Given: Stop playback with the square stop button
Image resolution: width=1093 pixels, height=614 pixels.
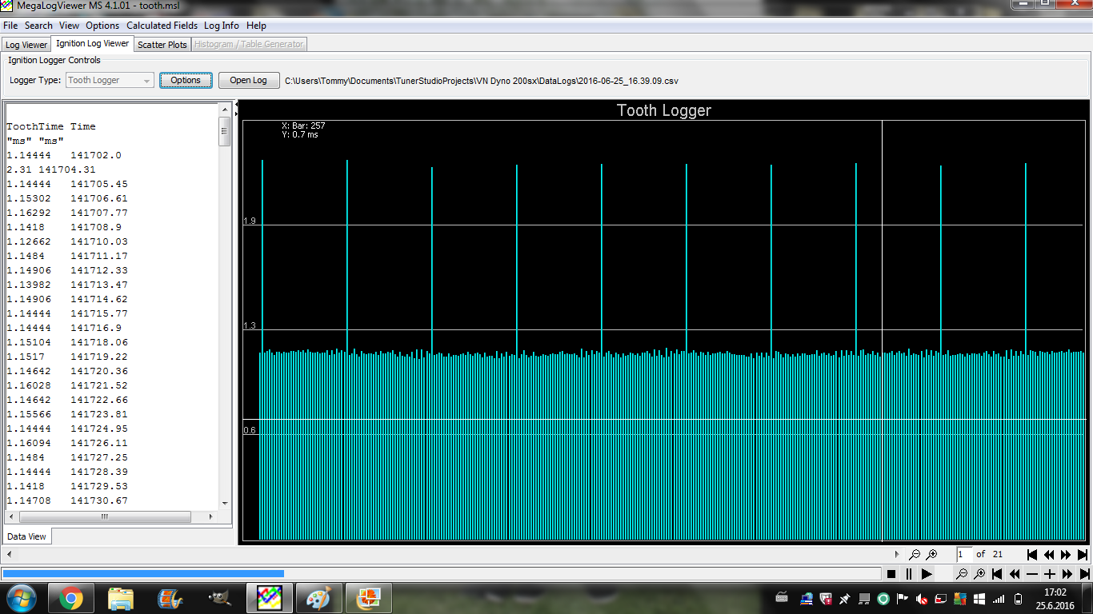Looking at the screenshot, I should [891, 573].
